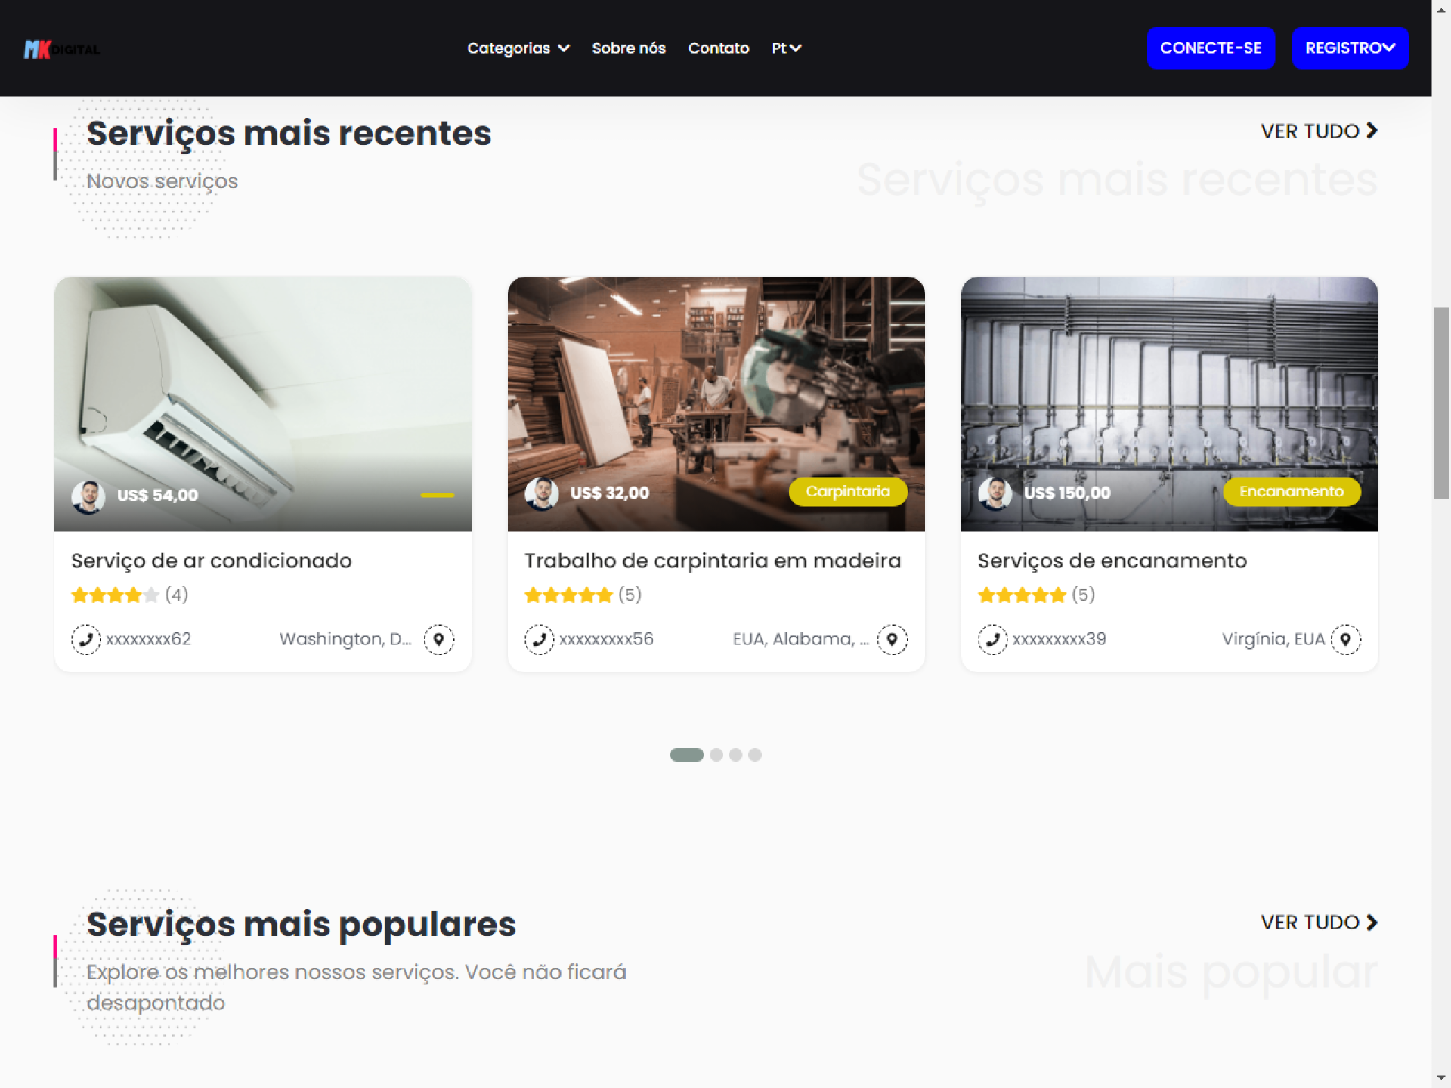
Task: Click phone icon on air conditioning card
Action: pyautogui.click(x=85, y=639)
